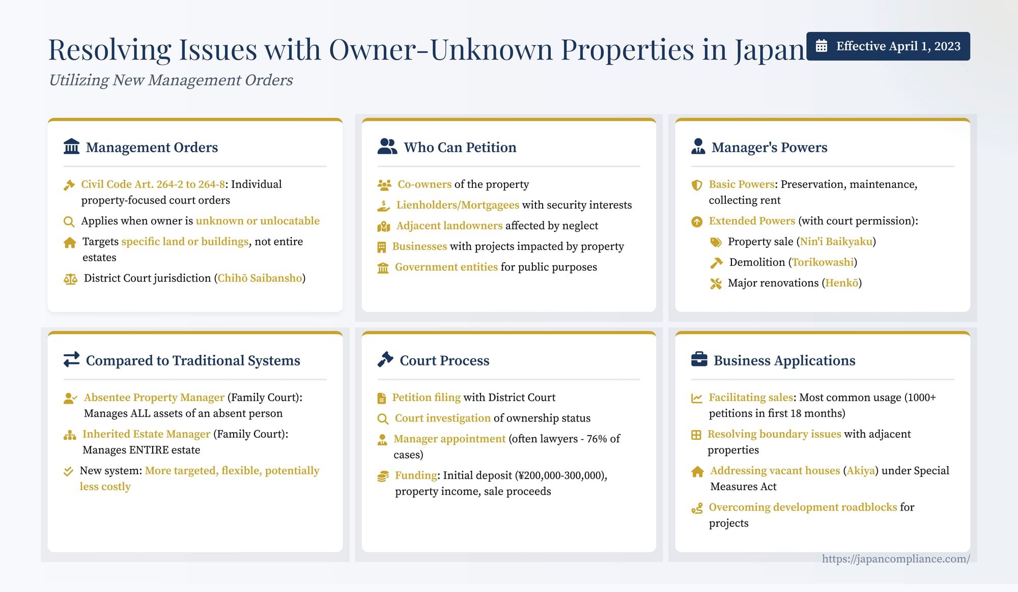This screenshot has width=1018, height=592.
Task: Click the 'Chihō Saibansho' term
Action: [x=260, y=278]
